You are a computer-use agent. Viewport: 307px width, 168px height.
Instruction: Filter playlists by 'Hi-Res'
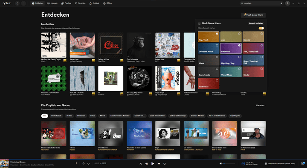point(70,116)
